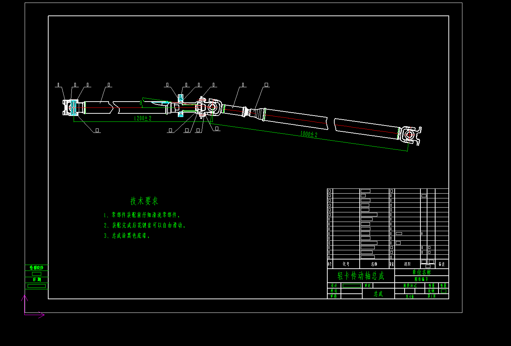Select the 代号 column header in parts list
The height and width of the screenshot is (346, 511).
point(346,264)
